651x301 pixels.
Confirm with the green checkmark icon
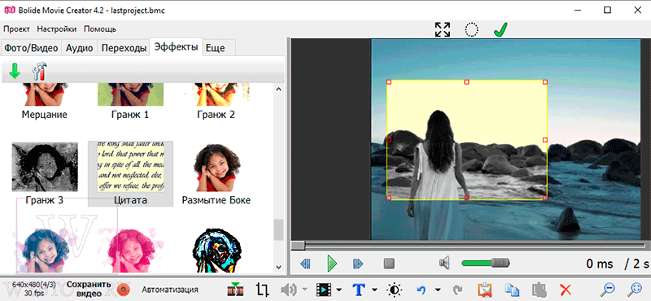[500, 30]
